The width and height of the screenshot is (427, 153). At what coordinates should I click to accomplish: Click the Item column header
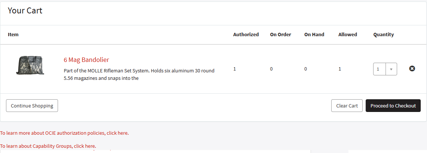point(13,35)
